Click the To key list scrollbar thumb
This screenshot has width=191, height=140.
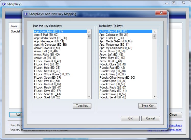click(155, 36)
